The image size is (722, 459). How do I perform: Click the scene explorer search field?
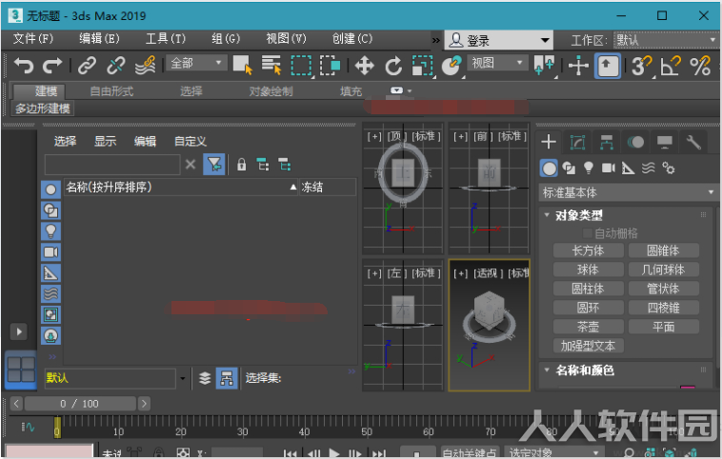tap(111, 165)
